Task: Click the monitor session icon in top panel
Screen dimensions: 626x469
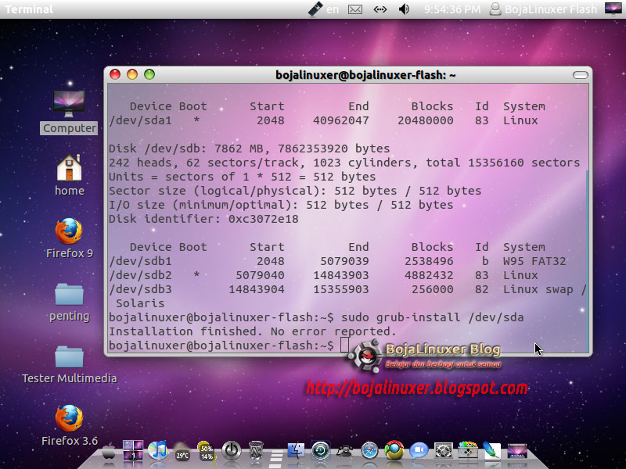Action: tap(613, 9)
